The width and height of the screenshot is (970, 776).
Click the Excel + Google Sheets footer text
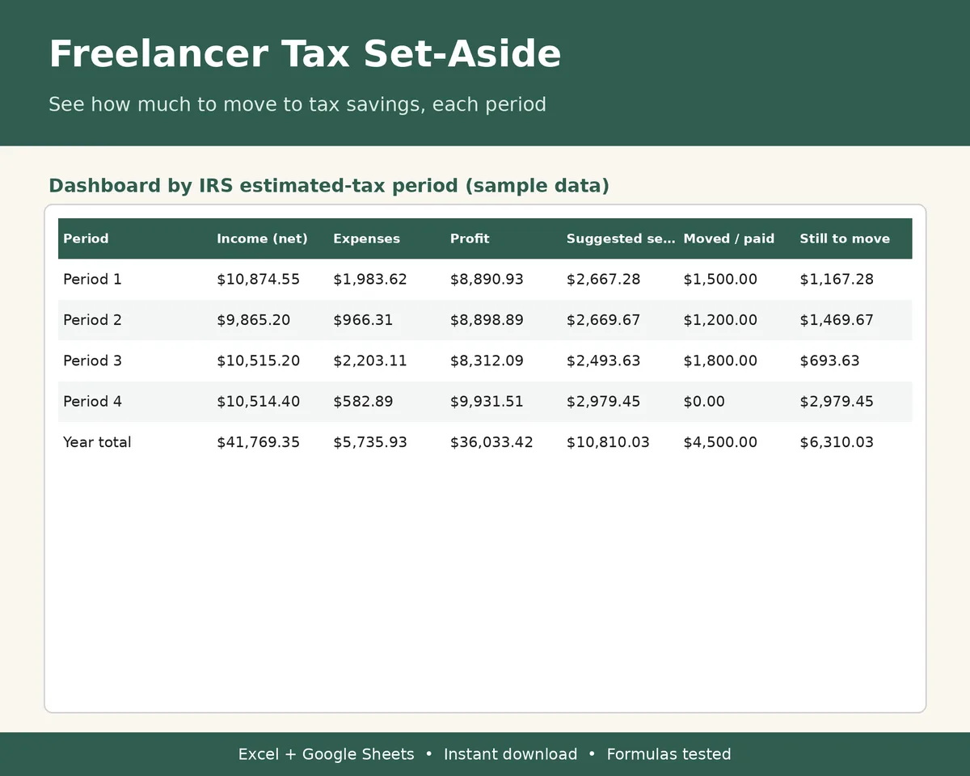pyautogui.click(x=326, y=754)
